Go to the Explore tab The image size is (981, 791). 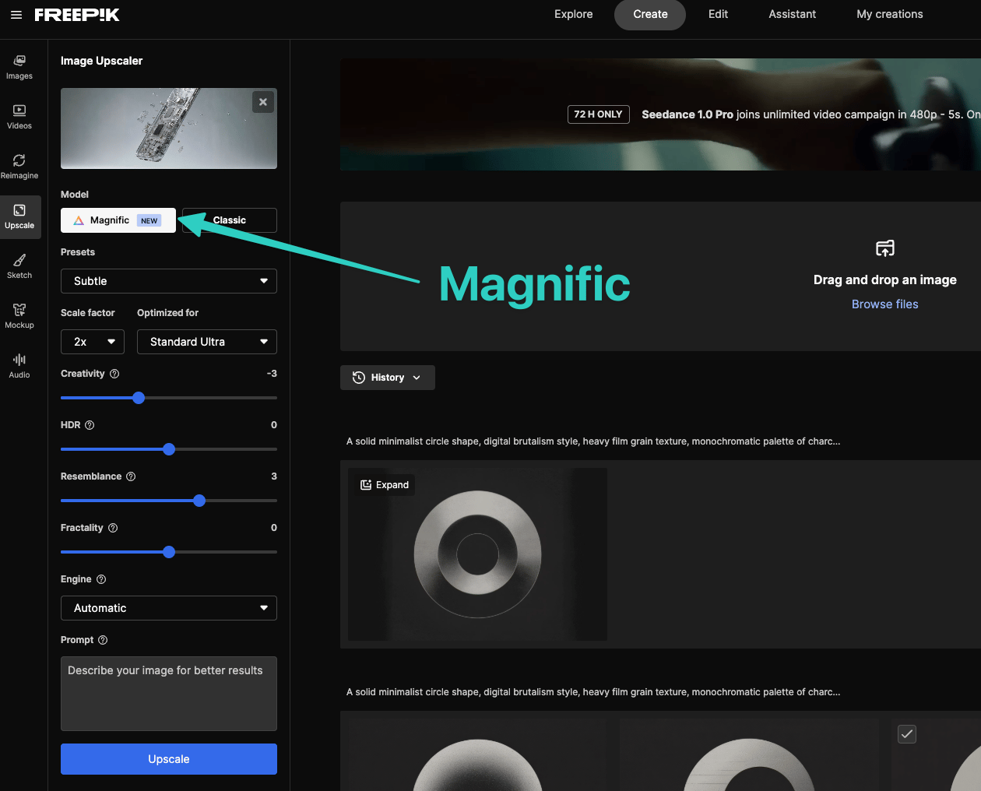click(574, 15)
